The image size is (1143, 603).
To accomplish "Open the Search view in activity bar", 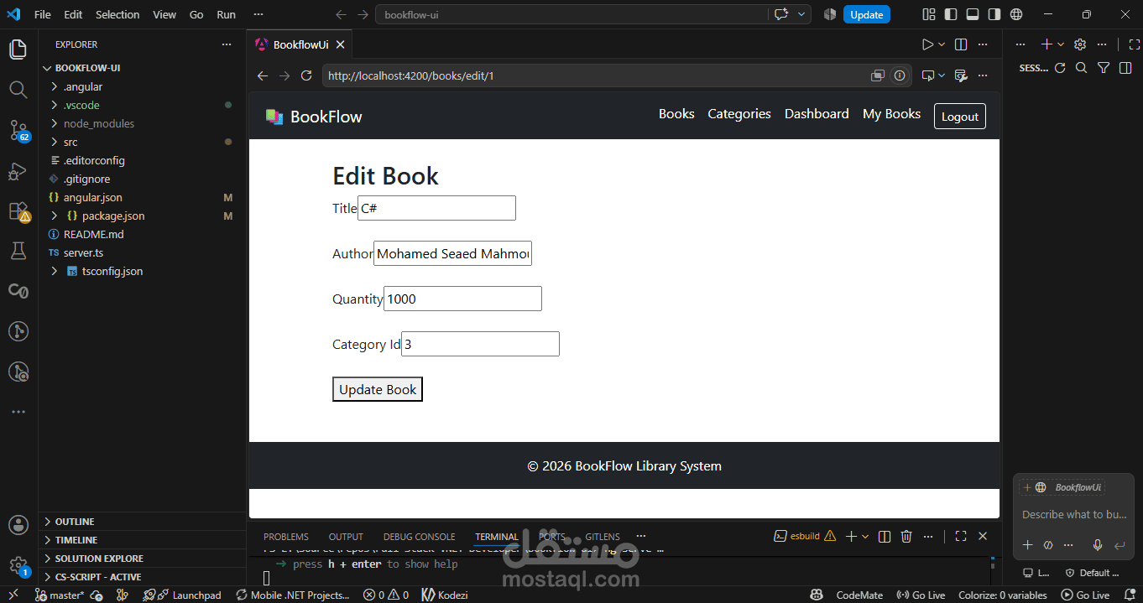I will pos(18,89).
